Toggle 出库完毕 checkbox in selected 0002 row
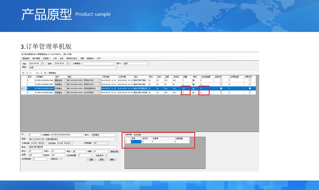 pyautogui.click(x=221, y=88)
